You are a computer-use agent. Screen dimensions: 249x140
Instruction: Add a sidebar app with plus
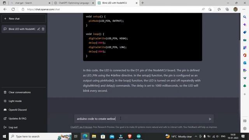point(245,94)
